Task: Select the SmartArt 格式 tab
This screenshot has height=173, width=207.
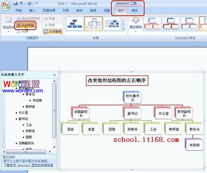Action: pyautogui.click(x=135, y=11)
